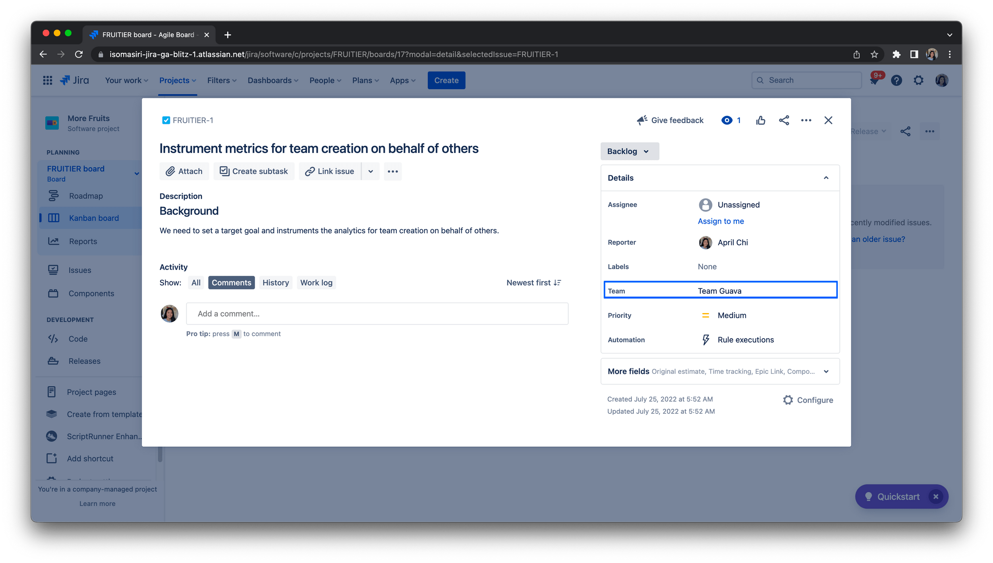Toggle the FRUITIER-1 task checkbox

[166, 120]
